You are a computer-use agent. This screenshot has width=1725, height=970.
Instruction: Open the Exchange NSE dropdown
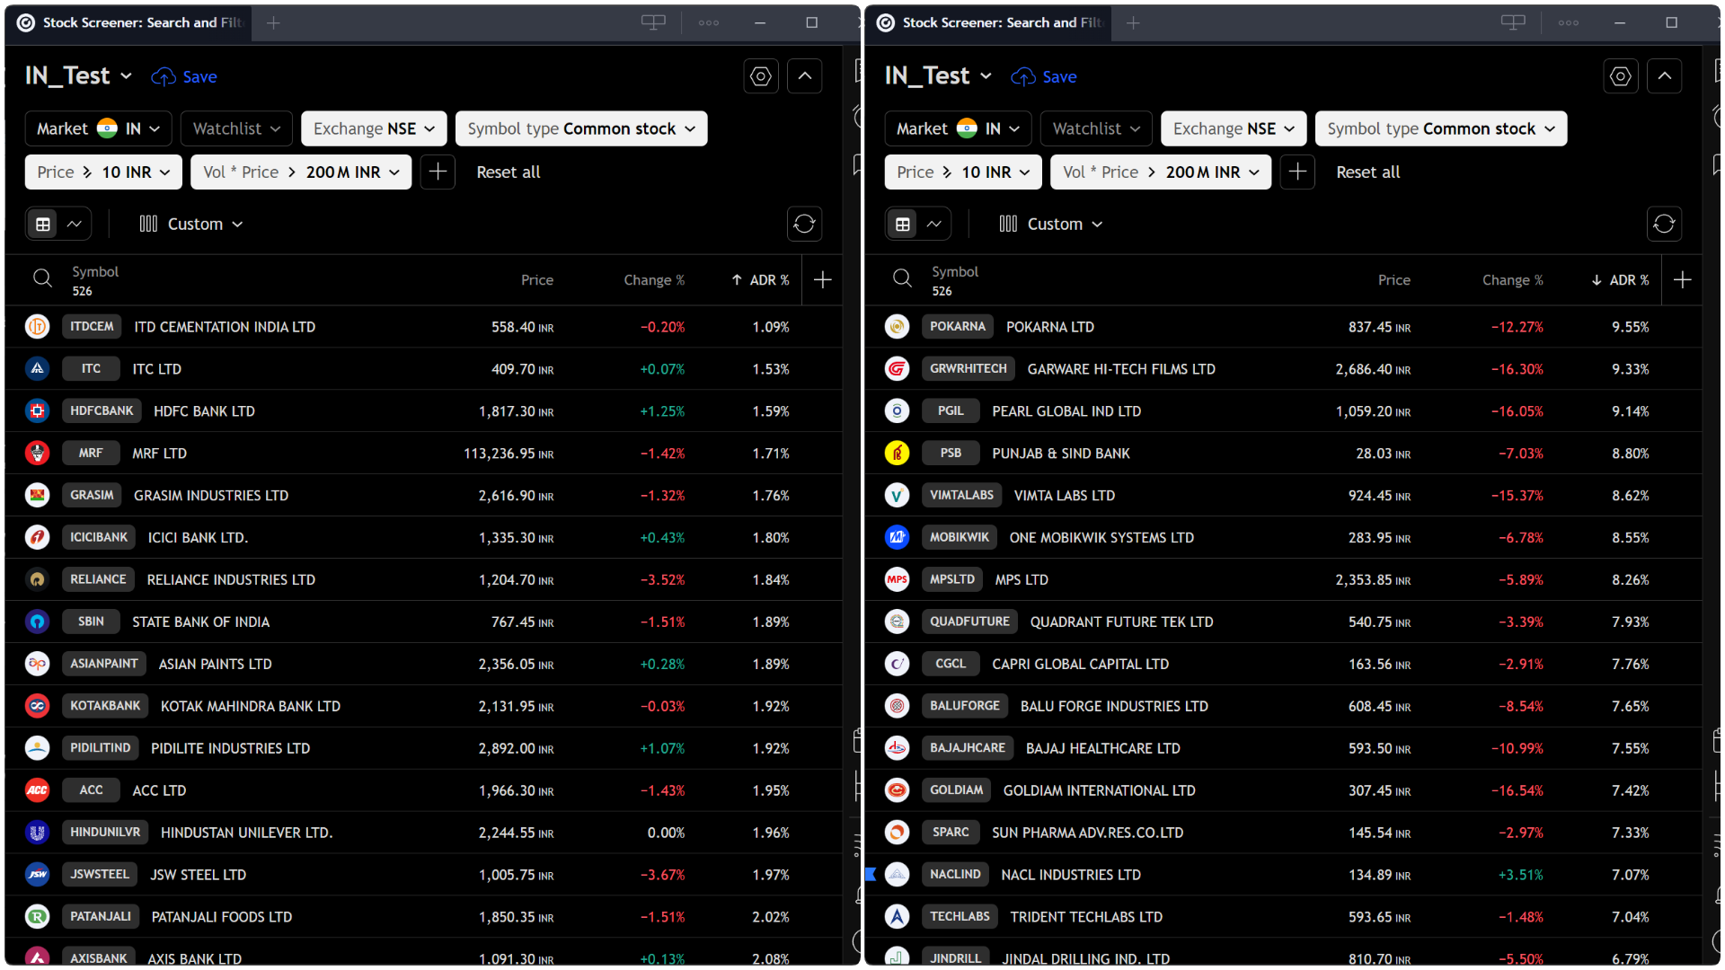click(374, 128)
